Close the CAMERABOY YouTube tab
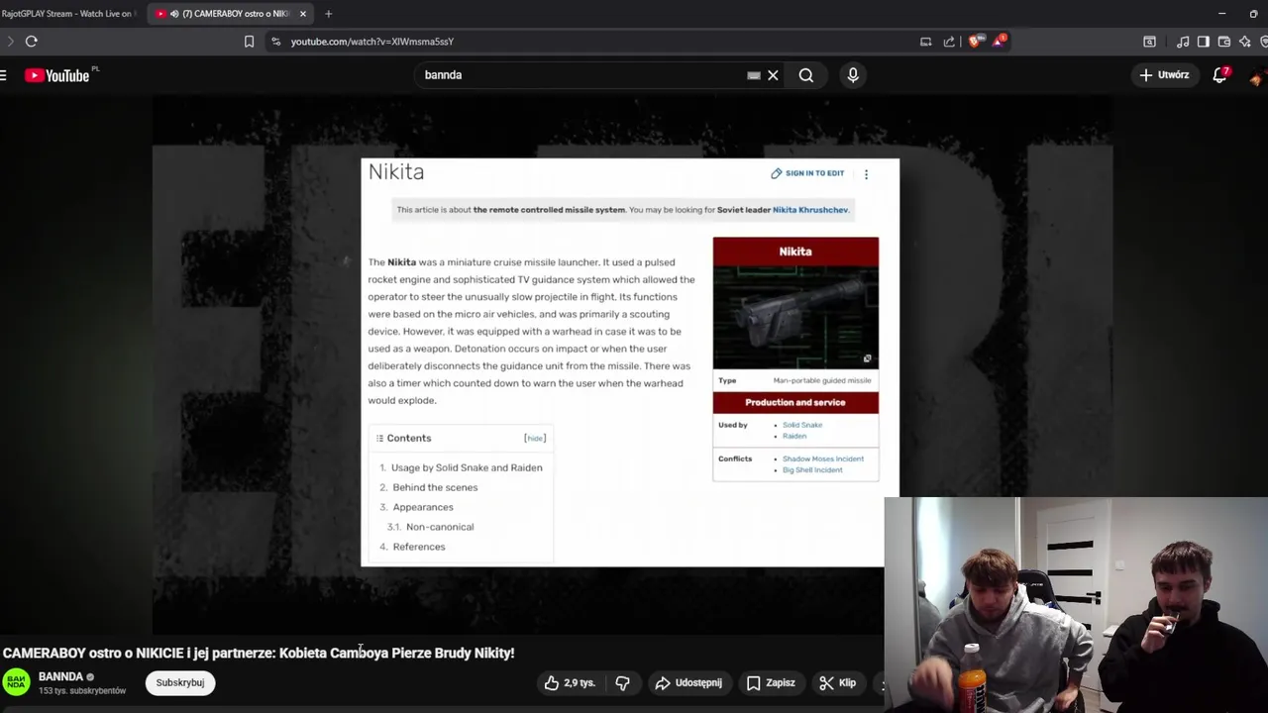Viewport: 1268px width, 713px height. (303, 14)
